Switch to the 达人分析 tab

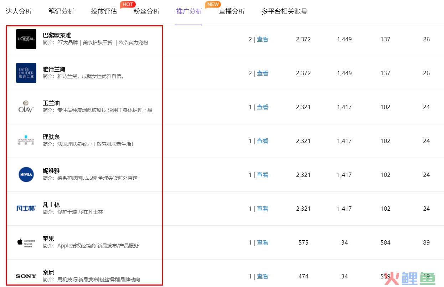[19, 11]
